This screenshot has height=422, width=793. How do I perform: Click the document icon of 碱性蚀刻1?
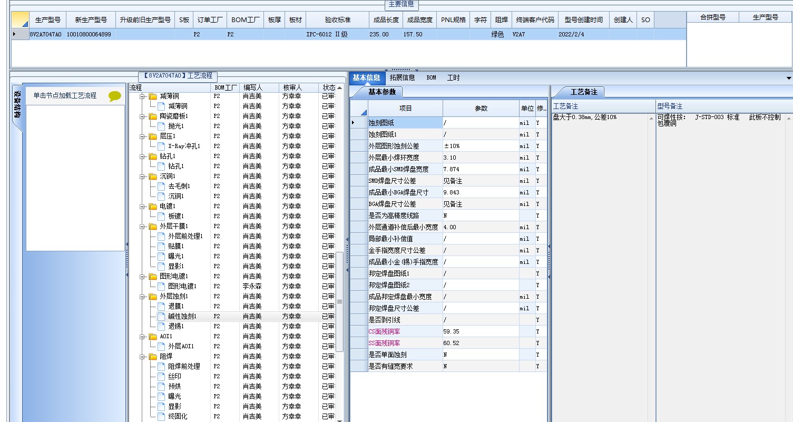pyautogui.click(x=161, y=317)
